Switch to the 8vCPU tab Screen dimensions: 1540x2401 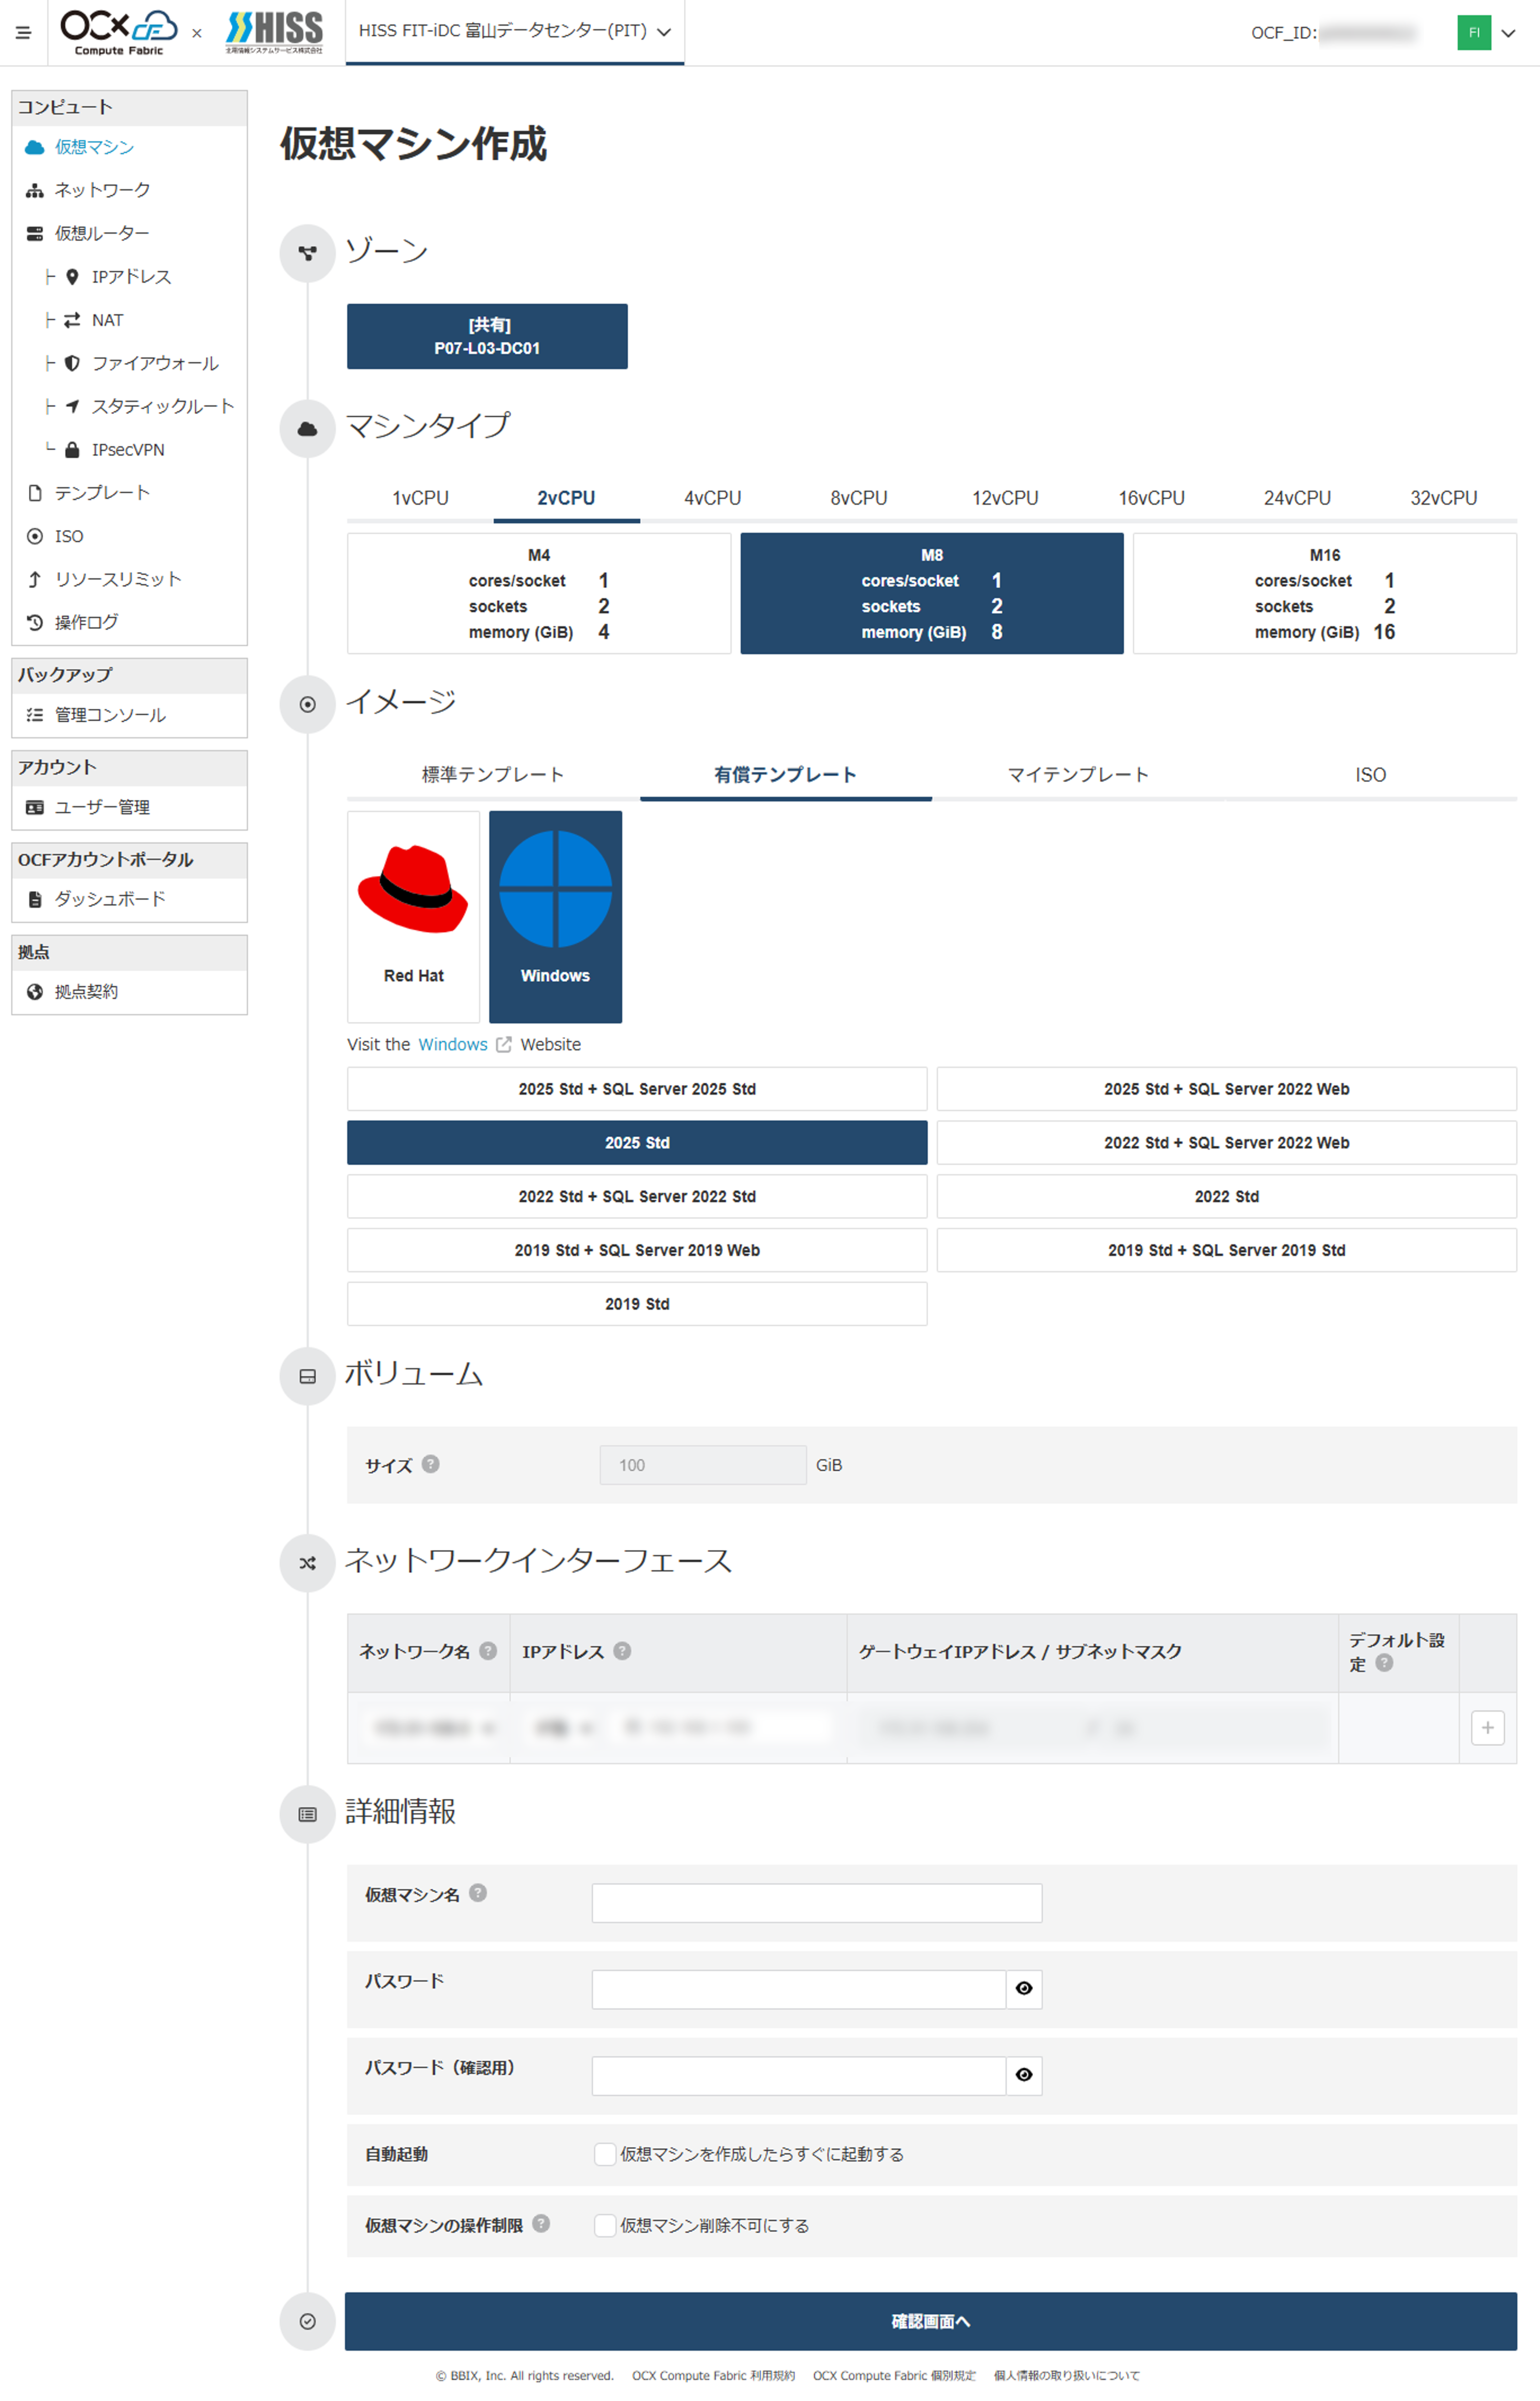859,498
